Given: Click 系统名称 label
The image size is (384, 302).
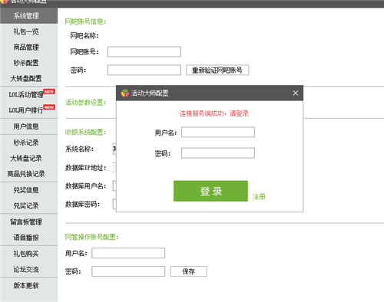Looking at the screenshot, I should 79,149.
